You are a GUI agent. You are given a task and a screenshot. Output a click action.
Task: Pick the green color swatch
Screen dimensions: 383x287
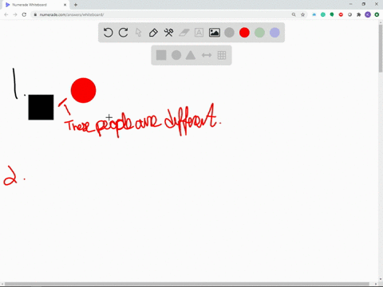tap(259, 33)
